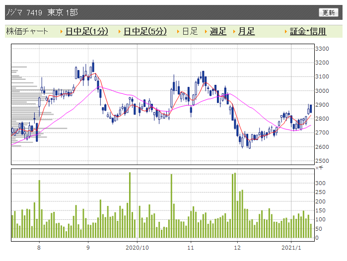This screenshot has height=261, width=347.
Task: Click the 3300 price axis label
Action: (x=322, y=49)
